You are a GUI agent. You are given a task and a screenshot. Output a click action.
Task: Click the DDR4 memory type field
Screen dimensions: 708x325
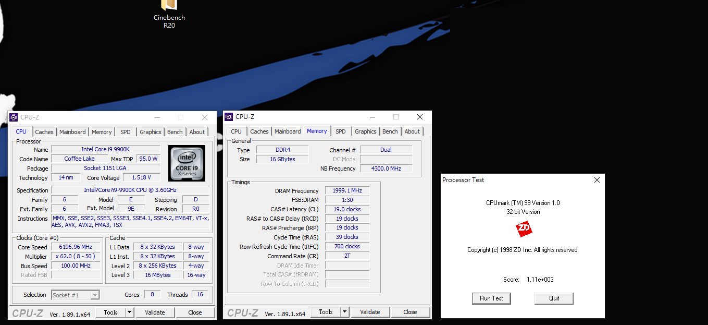(x=283, y=150)
